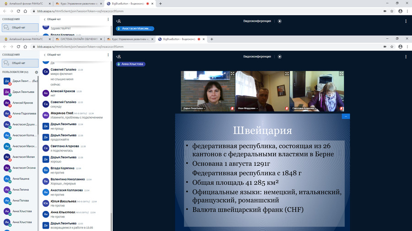Open Chrome menu in front window
412x231 pixels.
407,47
